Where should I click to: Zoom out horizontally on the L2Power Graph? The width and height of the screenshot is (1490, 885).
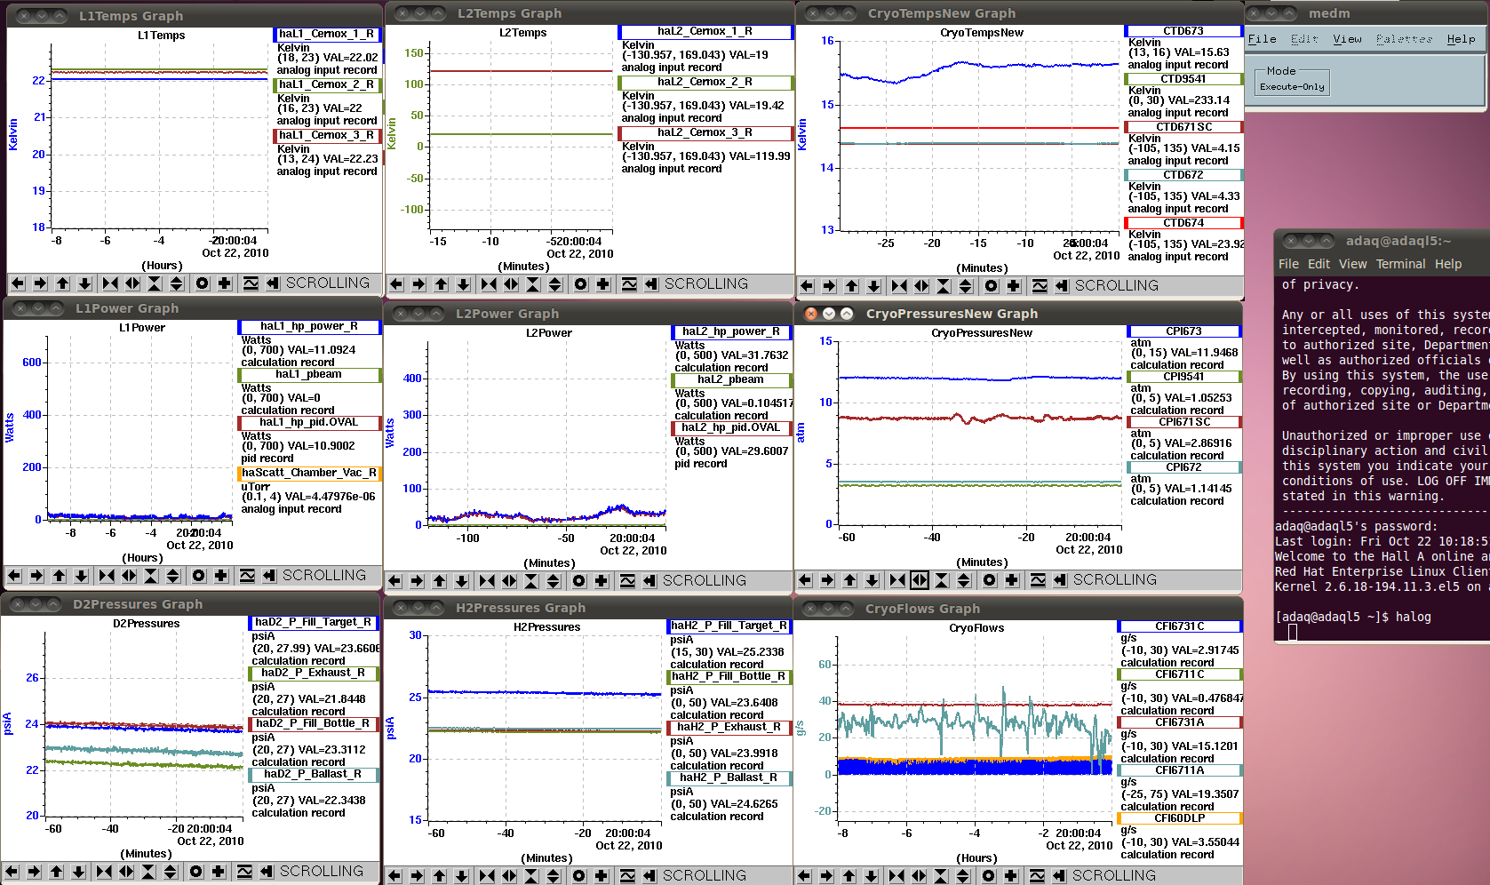coord(509,581)
